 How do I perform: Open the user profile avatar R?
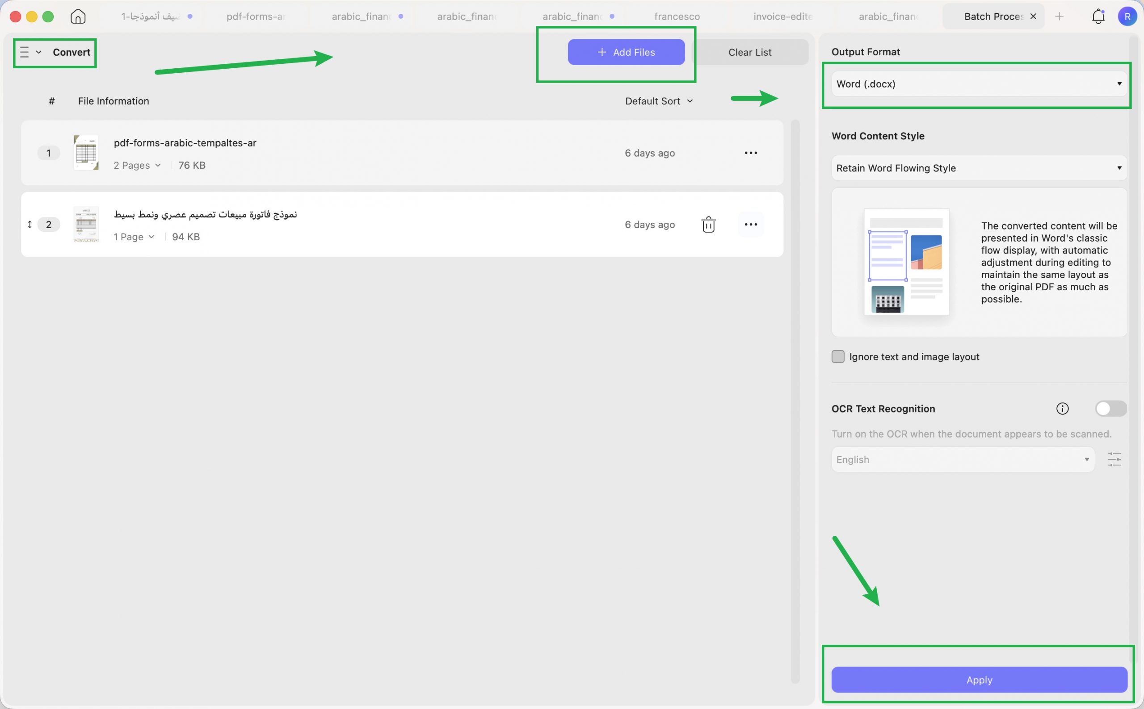point(1127,17)
